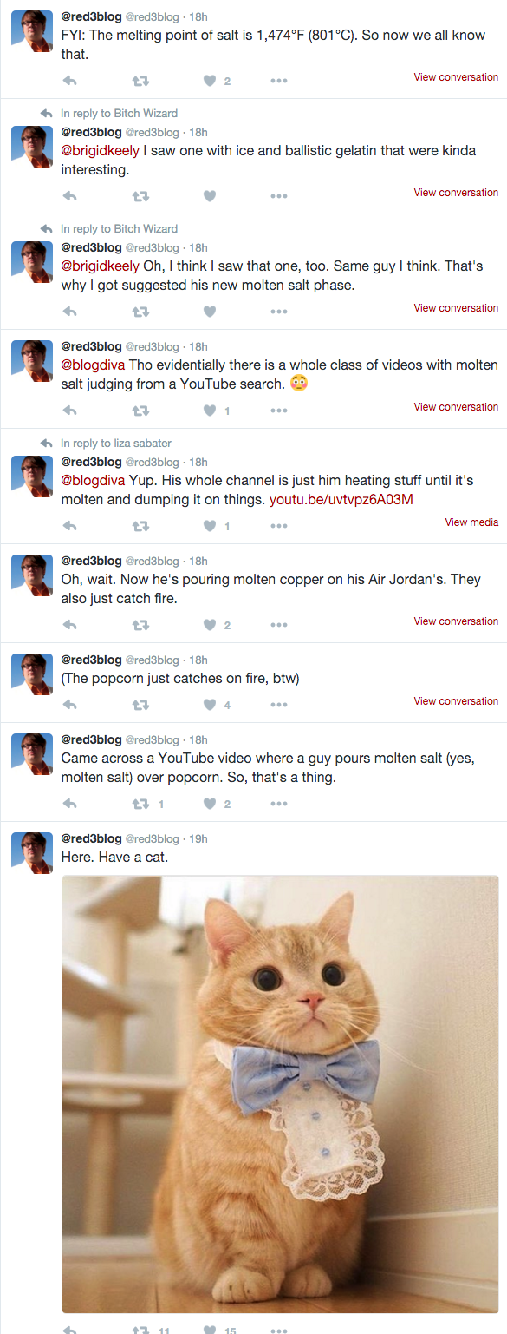The image size is (507, 1334).
Task: Open more options on the Air Jordan's tweet
Action: click(x=278, y=625)
